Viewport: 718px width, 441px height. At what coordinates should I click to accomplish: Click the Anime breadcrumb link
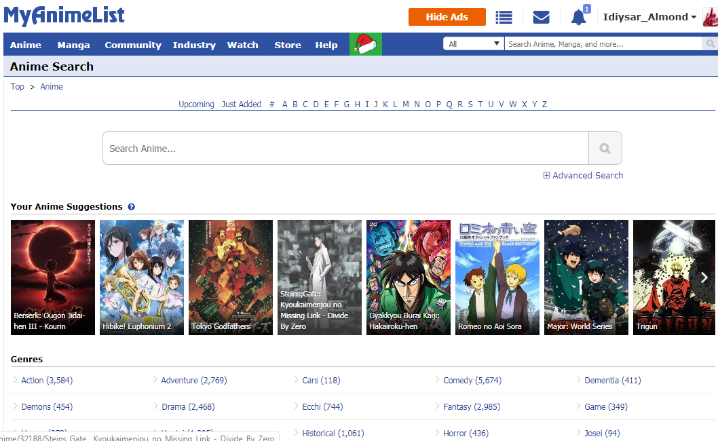click(x=52, y=87)
